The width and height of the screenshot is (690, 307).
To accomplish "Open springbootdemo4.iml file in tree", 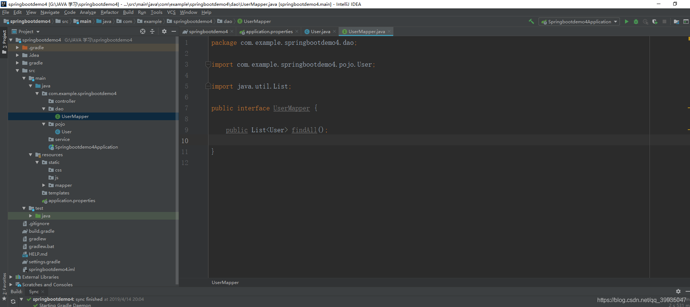I will click(51, 269).
